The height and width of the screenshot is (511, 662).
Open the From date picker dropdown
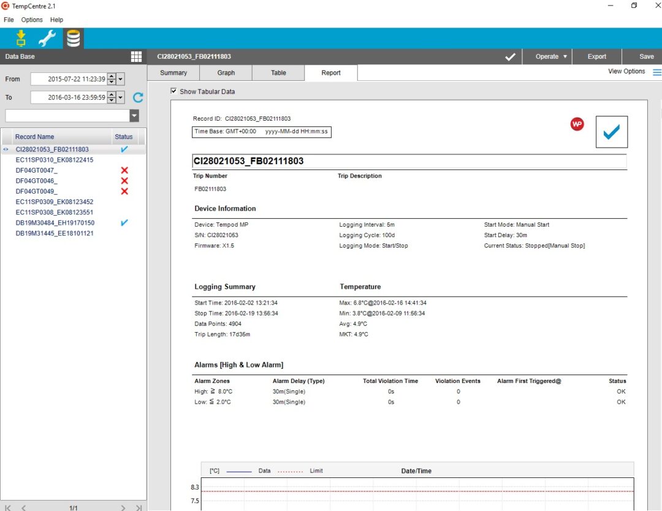pos(120,78)
